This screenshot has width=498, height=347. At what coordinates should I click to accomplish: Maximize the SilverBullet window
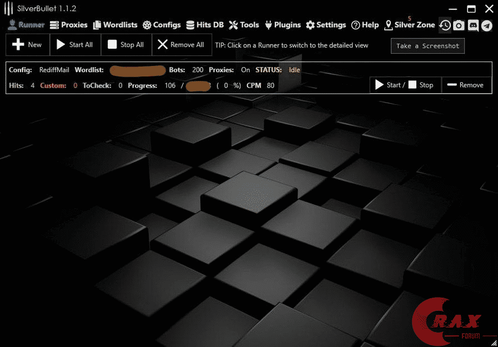coord(471,9)
